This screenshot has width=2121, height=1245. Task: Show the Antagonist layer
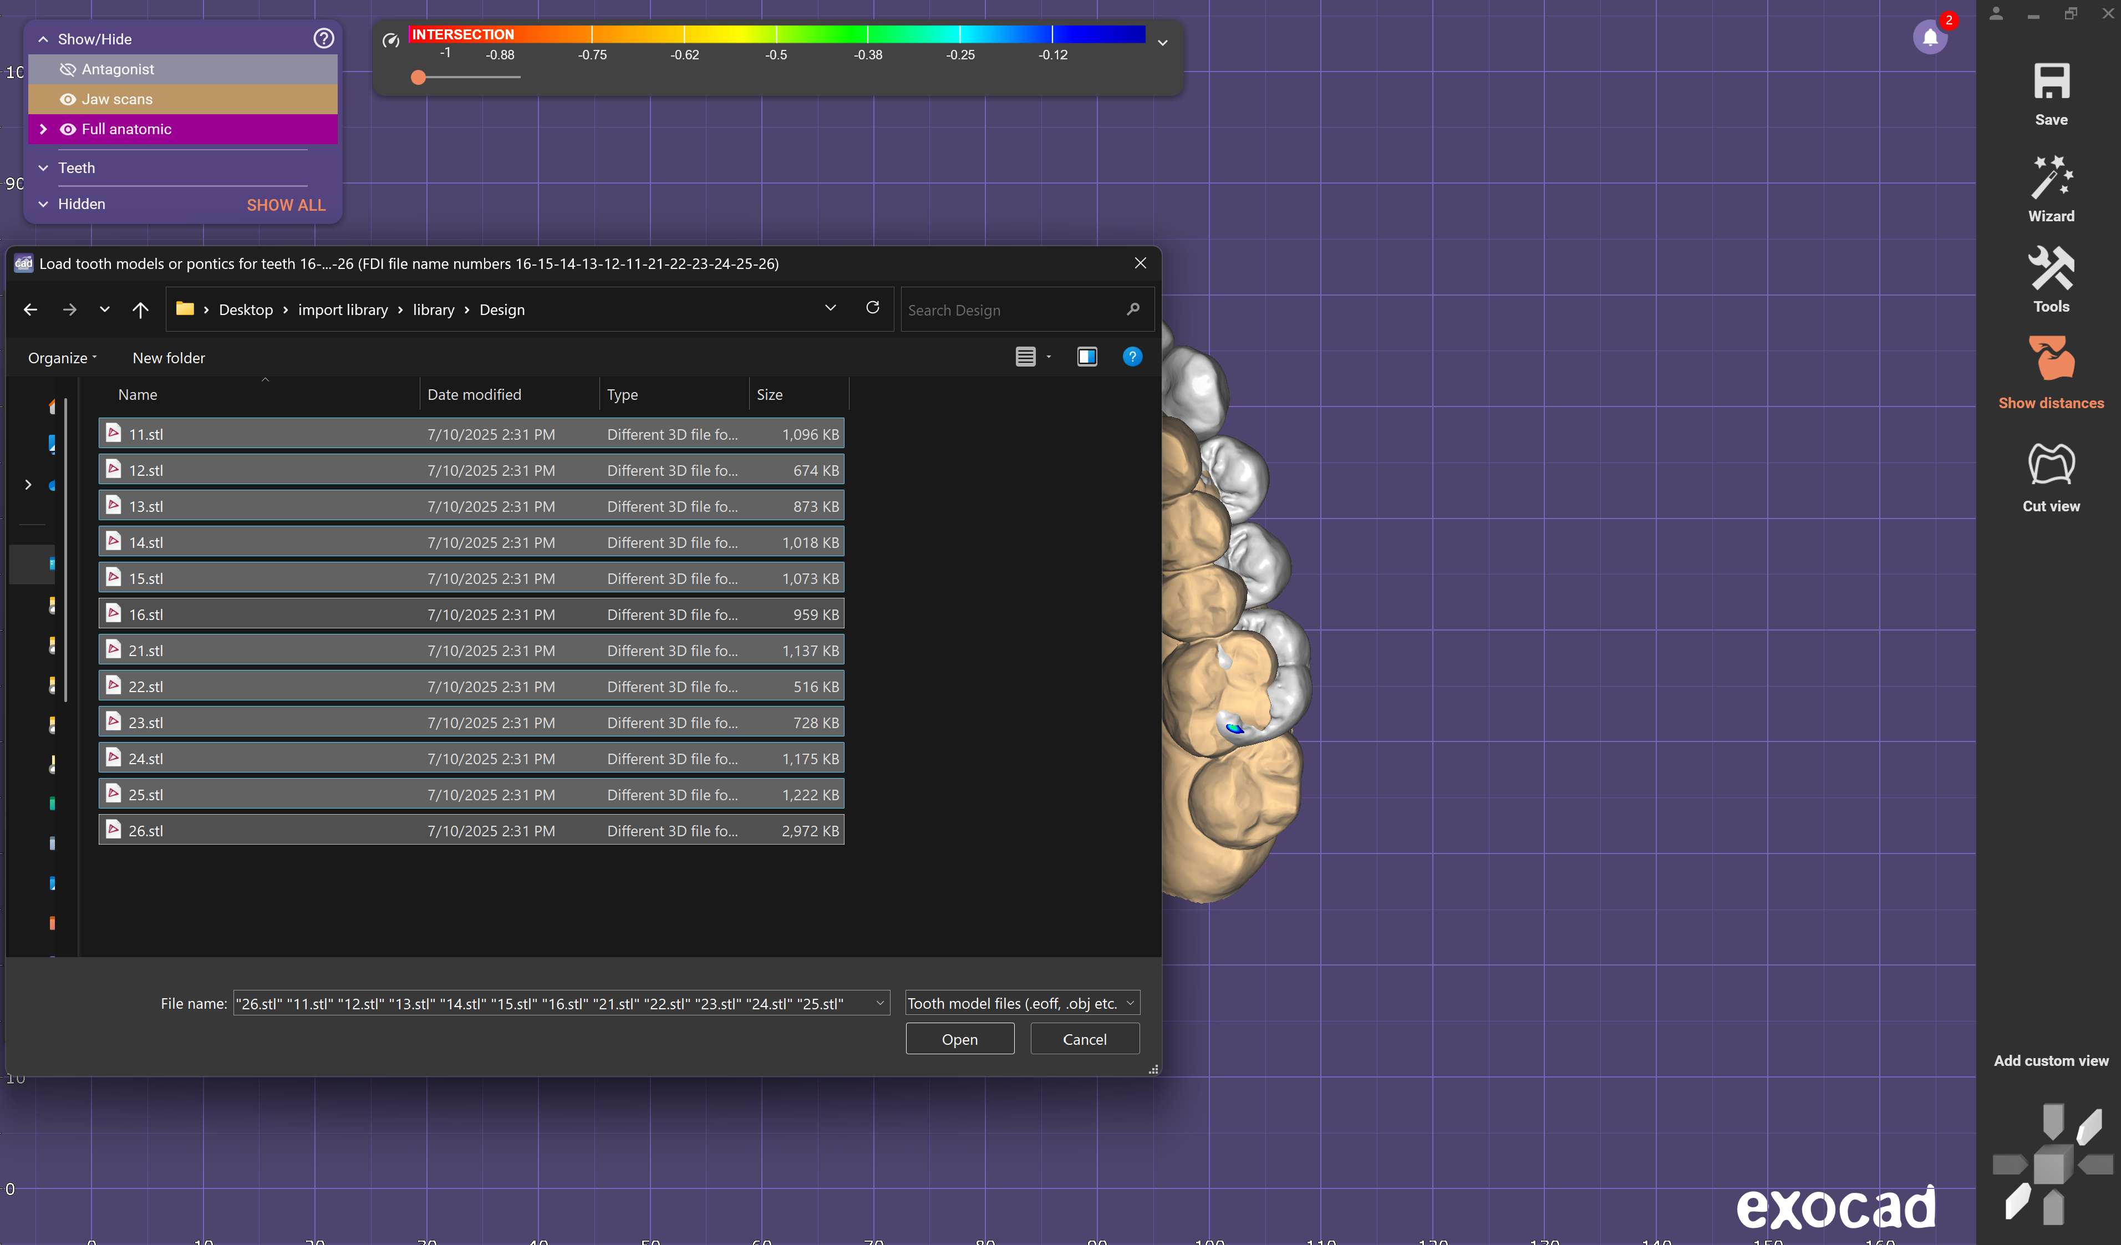point(67,69)
